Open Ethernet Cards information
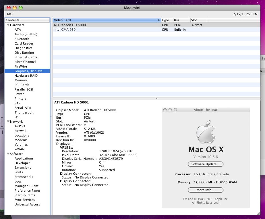265x219 pixels. (26, 57)
